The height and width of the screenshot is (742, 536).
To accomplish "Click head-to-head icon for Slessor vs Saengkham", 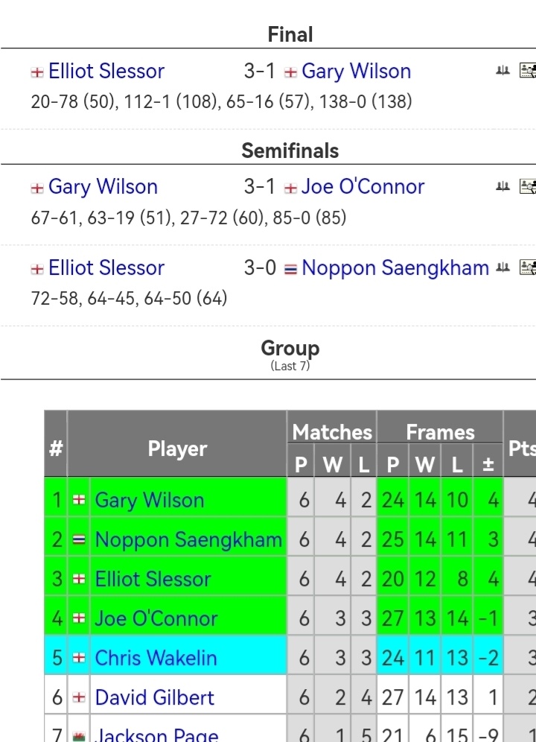I will (502, 267).
